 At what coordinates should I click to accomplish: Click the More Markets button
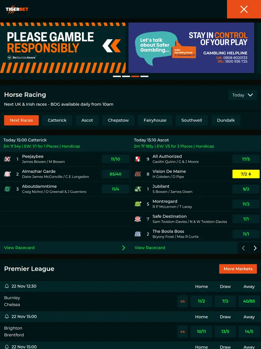pos(238,269)
